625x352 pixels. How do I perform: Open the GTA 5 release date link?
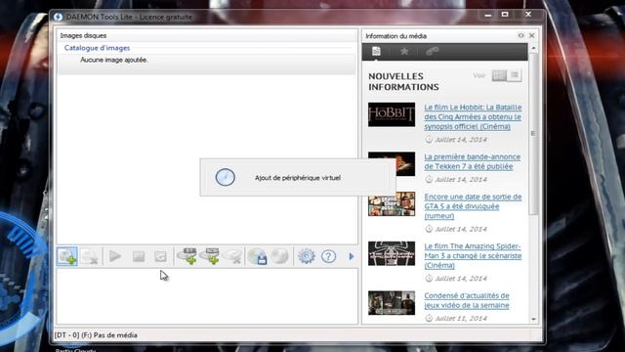(473, 206)
